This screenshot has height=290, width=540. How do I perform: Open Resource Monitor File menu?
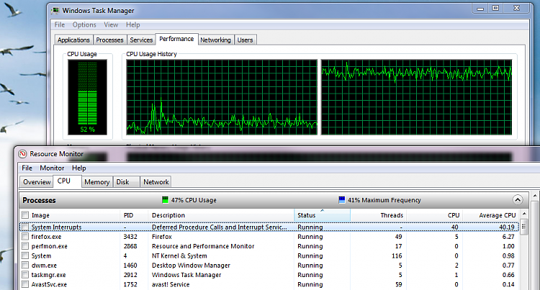click(x=27, y=168)
